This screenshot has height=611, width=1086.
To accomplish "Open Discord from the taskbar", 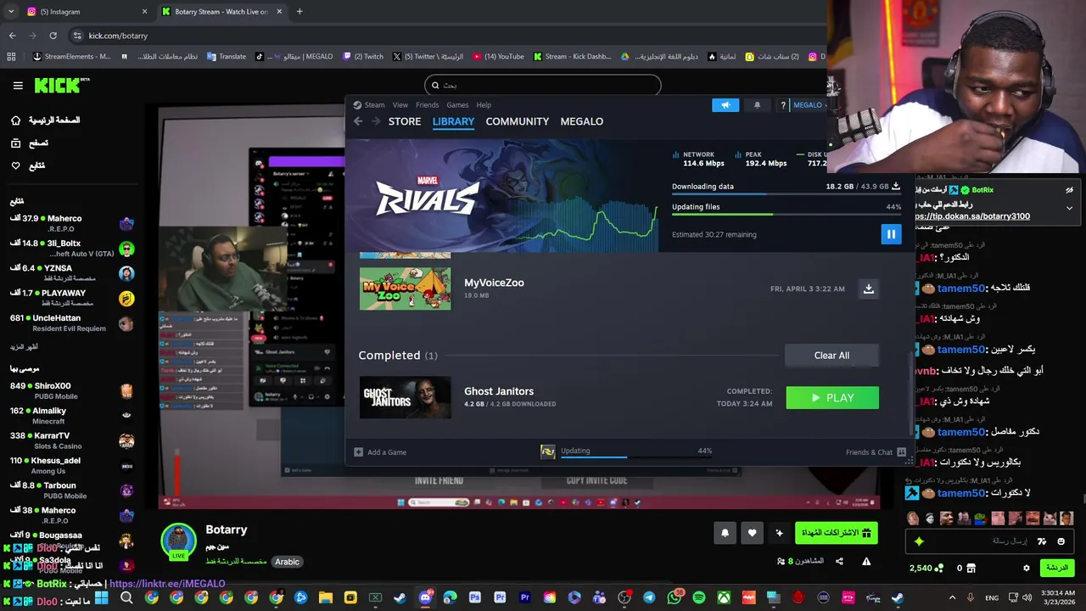I will tap(425, 598).
